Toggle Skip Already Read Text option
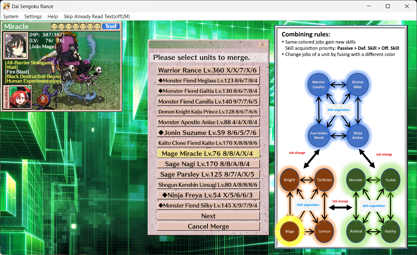417x255 pixels. (97, 17)
